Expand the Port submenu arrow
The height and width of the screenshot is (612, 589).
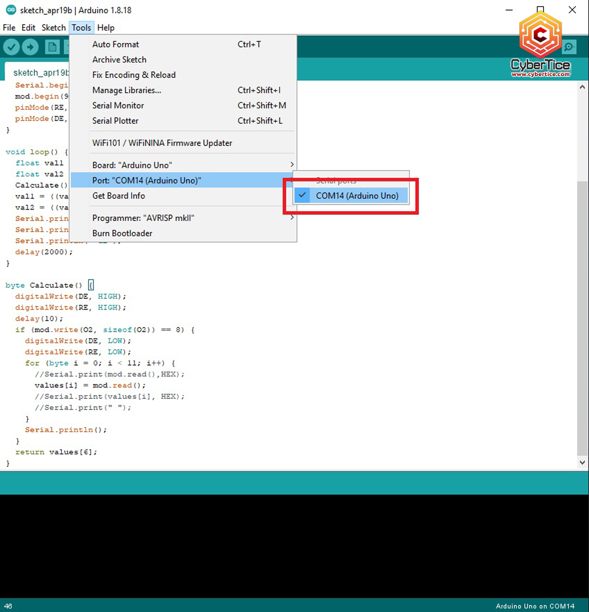click(x=292, y=180)
